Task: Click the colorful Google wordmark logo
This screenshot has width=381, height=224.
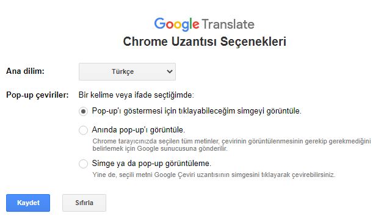Action: 176,24
